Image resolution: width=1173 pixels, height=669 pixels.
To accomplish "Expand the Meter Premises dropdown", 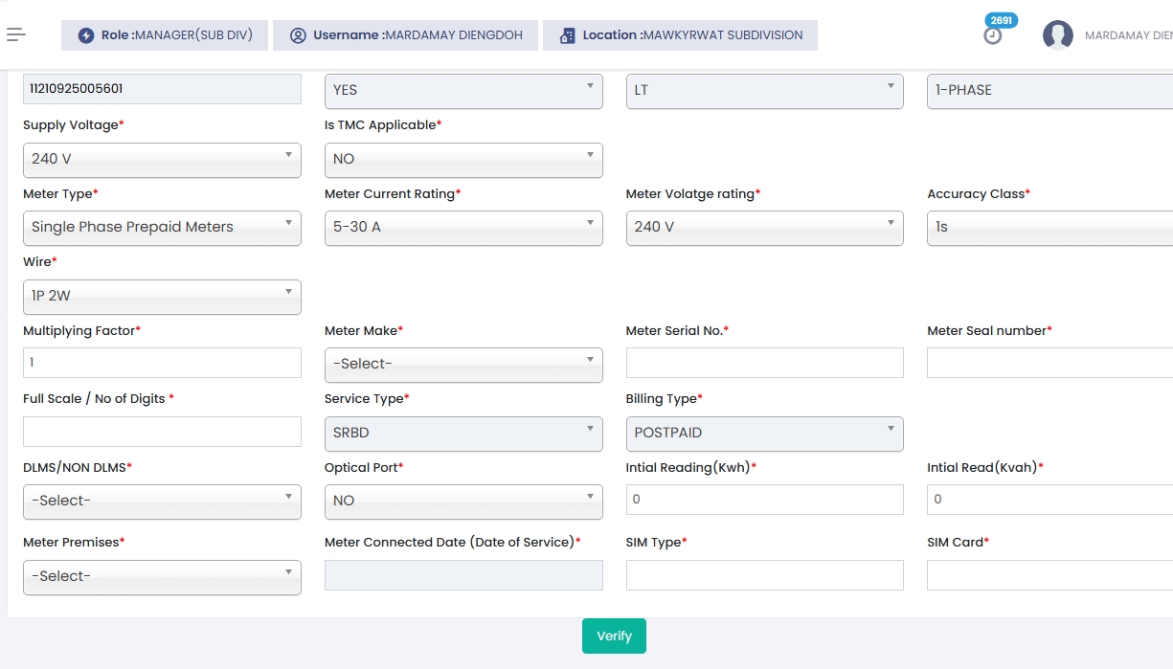I will coord(162,577).
